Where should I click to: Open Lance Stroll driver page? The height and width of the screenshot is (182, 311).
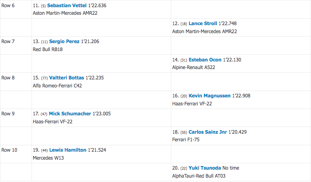(203, 24)
